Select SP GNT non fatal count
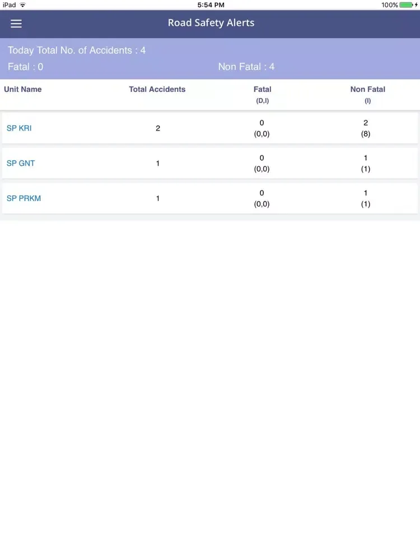420x560 pixels. click(x=366, y=158)
